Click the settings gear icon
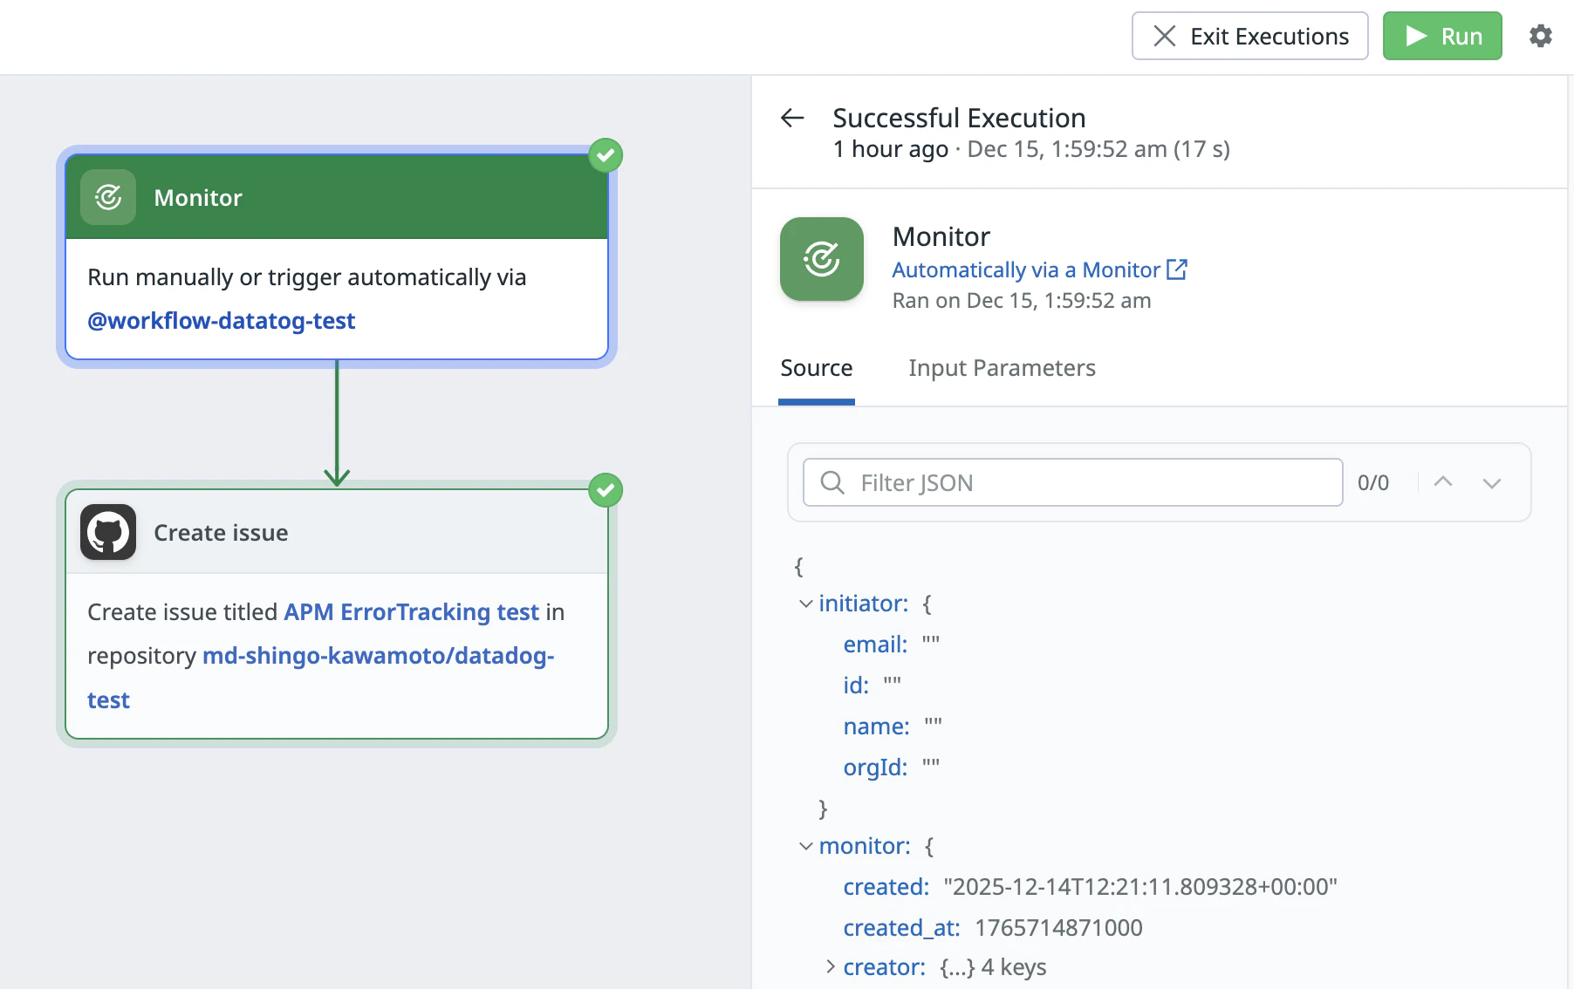The width and height of the screenshot is (1574, 989). [x=1541, y=36]
